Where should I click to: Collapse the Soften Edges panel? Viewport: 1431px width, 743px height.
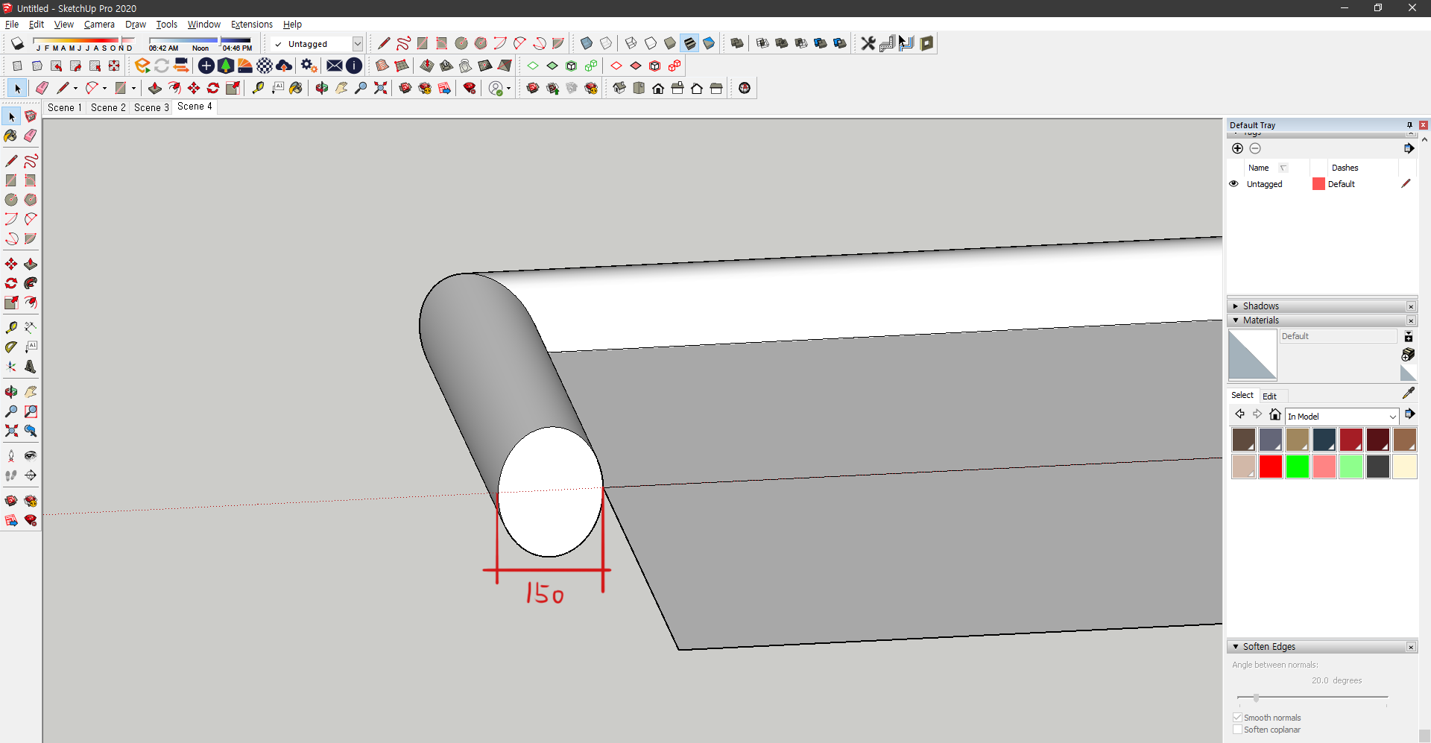pos(1236,647)
